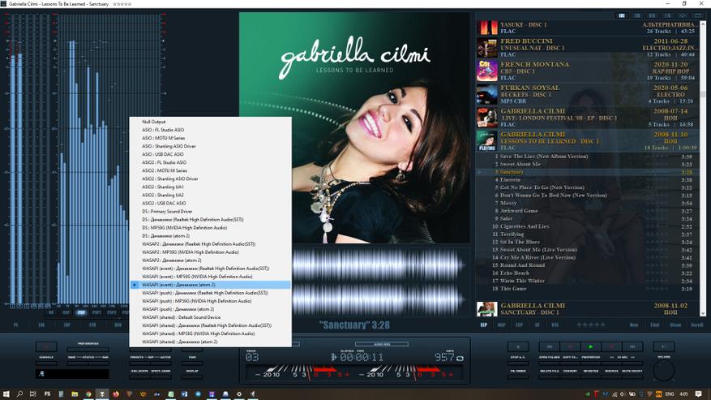The height and width of the screenshot is (400, 711).
Task: Click the Eject button left of transport
Action: coord(518,346)
